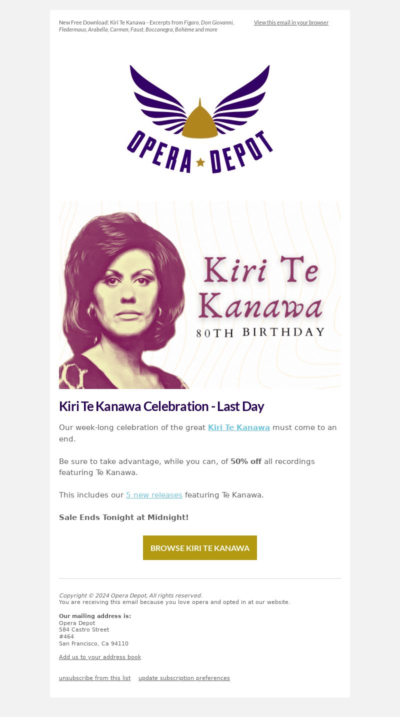Open 'update subscription preferences'
This screenshot has width=400, height=717.
click(x=184, y=678)
